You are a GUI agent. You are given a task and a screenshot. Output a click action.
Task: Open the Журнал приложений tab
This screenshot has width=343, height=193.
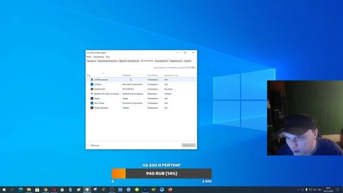pos(129,61)
